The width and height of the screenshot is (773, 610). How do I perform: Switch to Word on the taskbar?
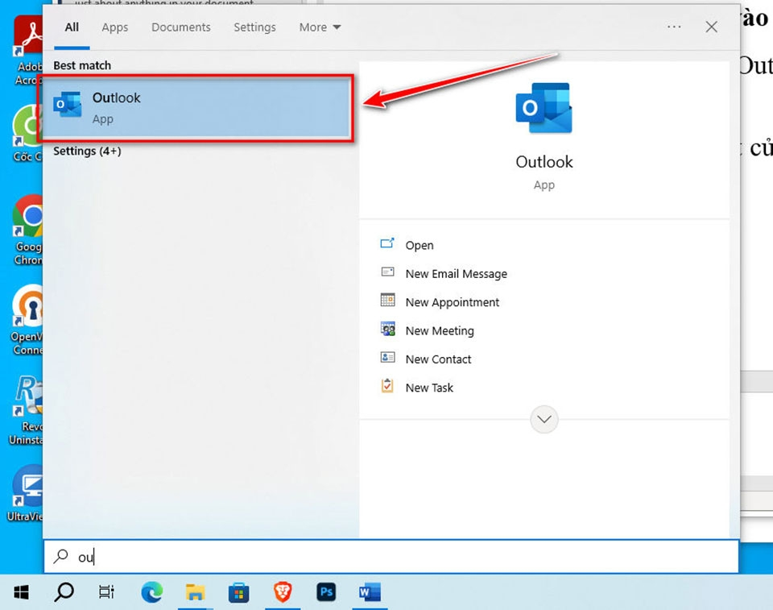369,593
